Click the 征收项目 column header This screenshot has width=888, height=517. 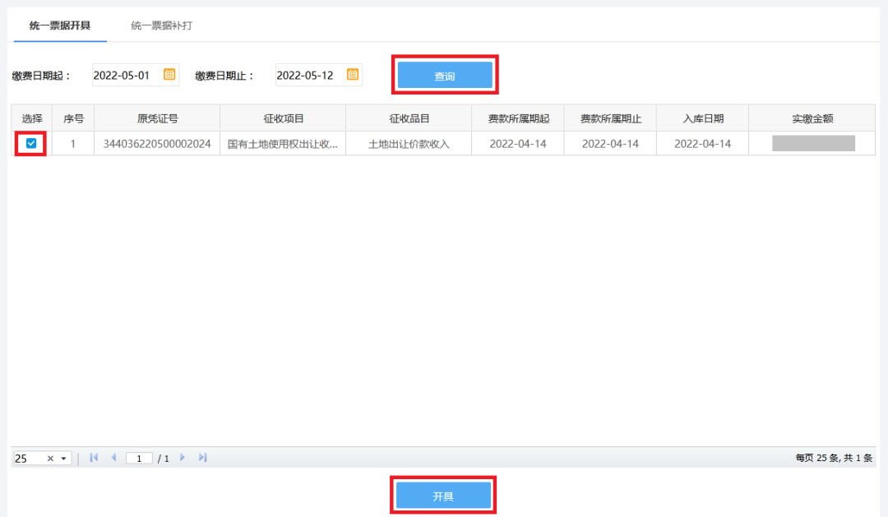pos(283,118)
